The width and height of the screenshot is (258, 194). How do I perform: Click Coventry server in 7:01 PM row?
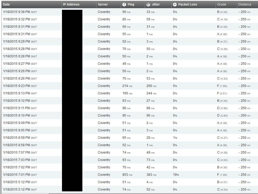pyautogui.click(x=104, y=175)
